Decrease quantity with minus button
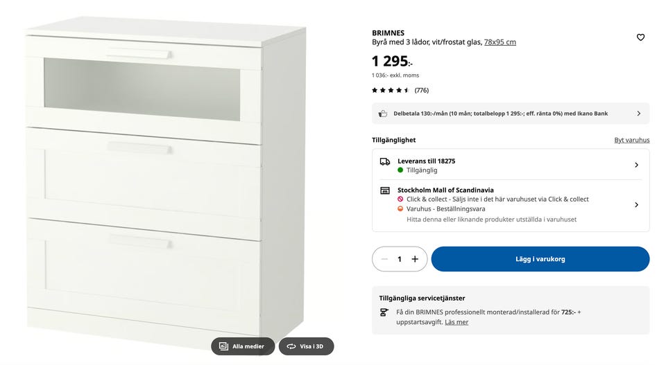 (384, 259)
